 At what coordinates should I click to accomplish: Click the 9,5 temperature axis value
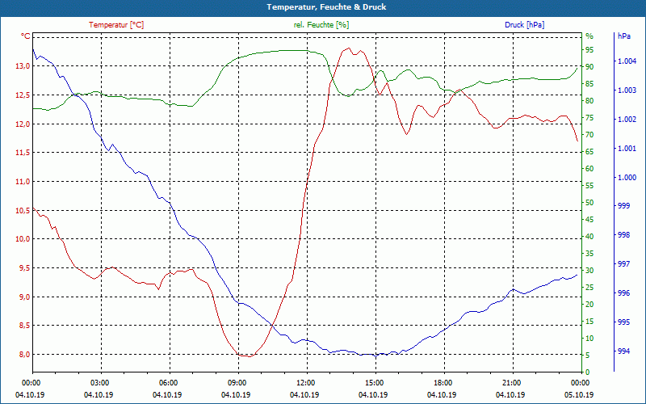[x=25, y=268]
